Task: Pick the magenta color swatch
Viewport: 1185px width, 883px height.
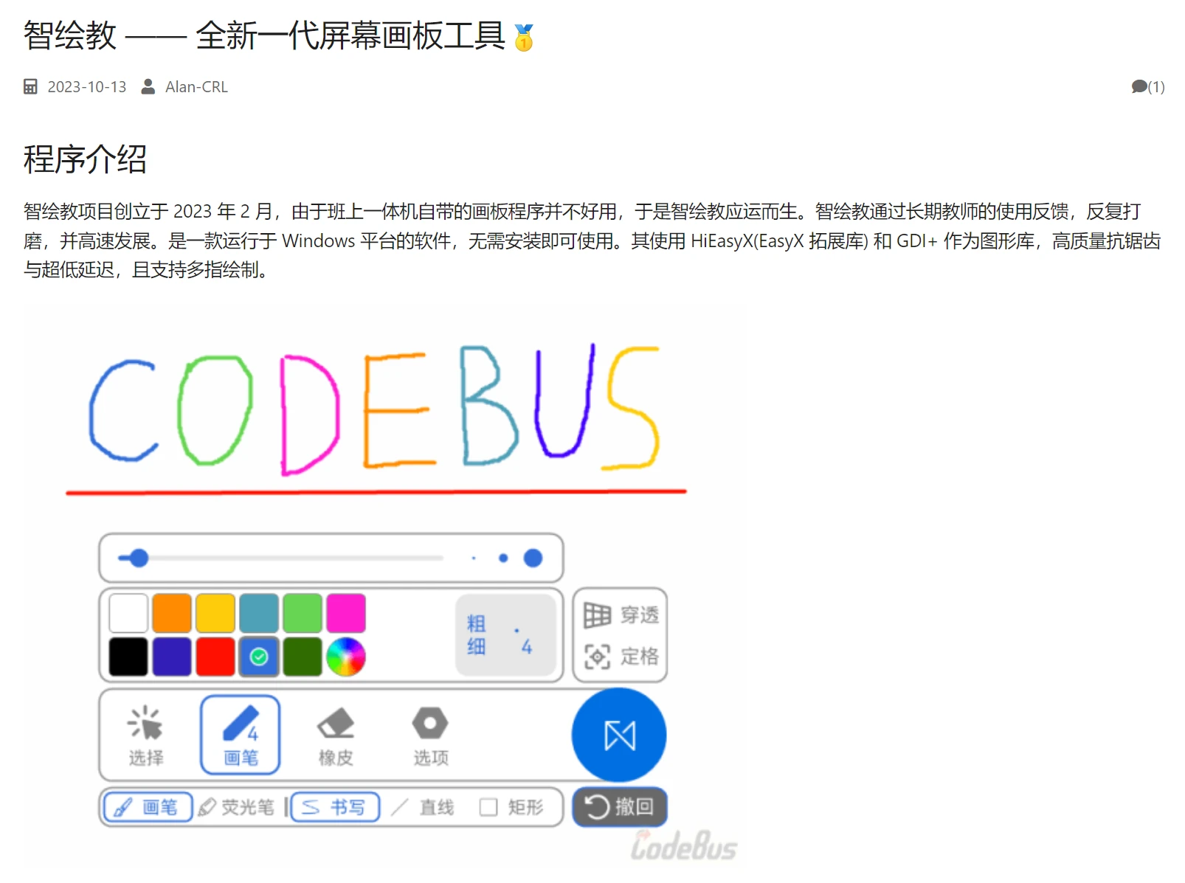Action: point(346,613)
